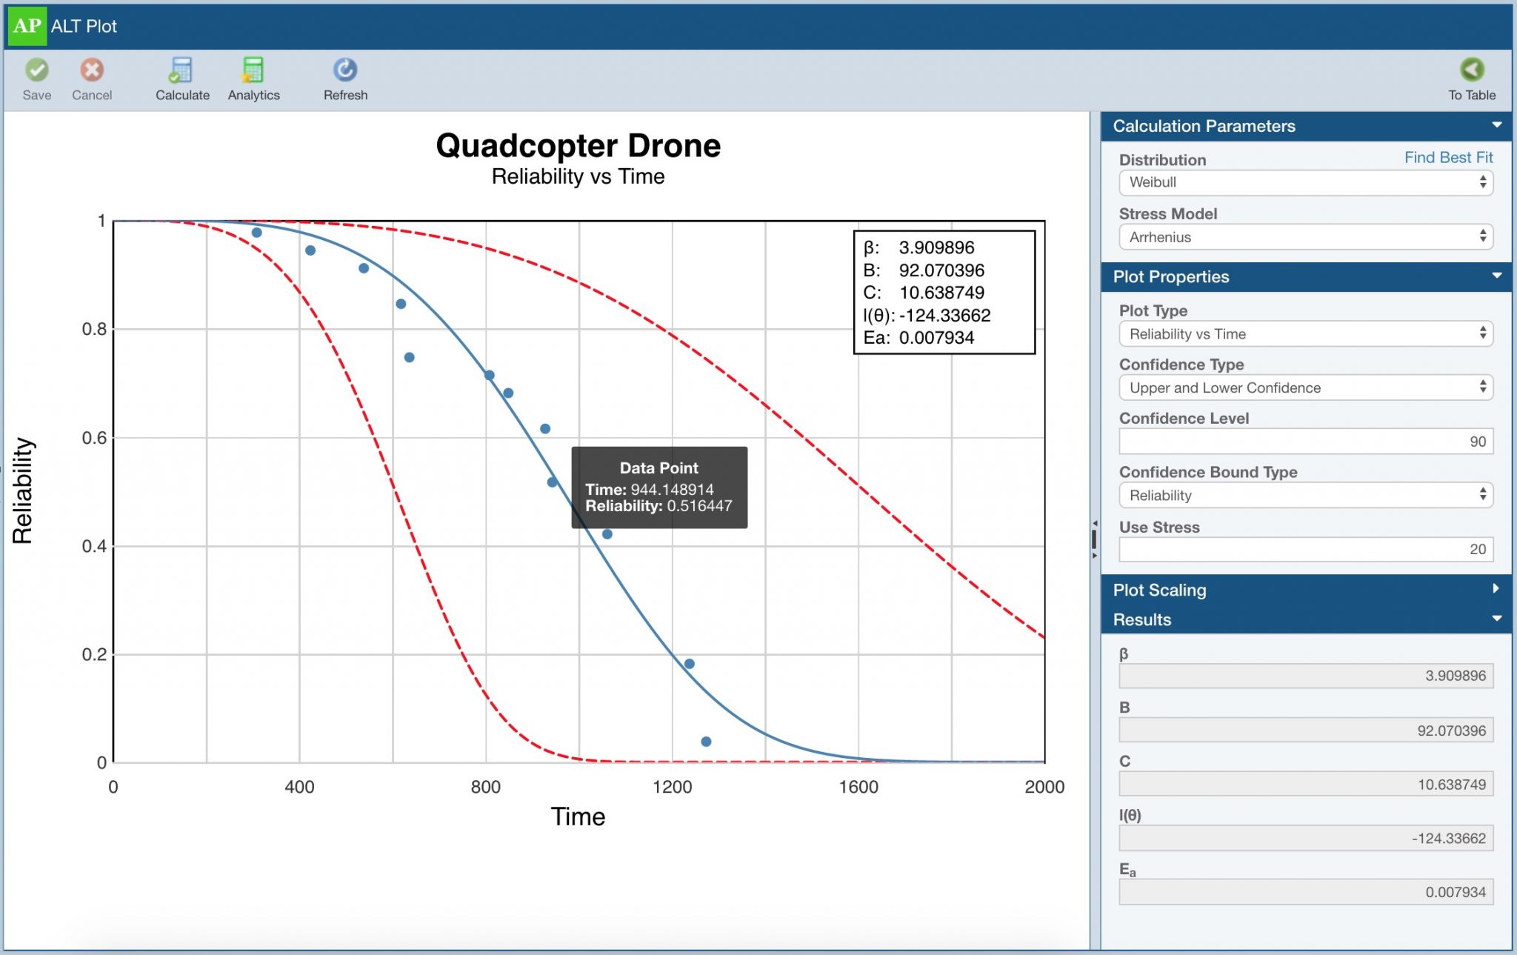This screenshot has height=955, width=1517.
Task: Click the Use Stress value field
Action: click(1306, 549)
